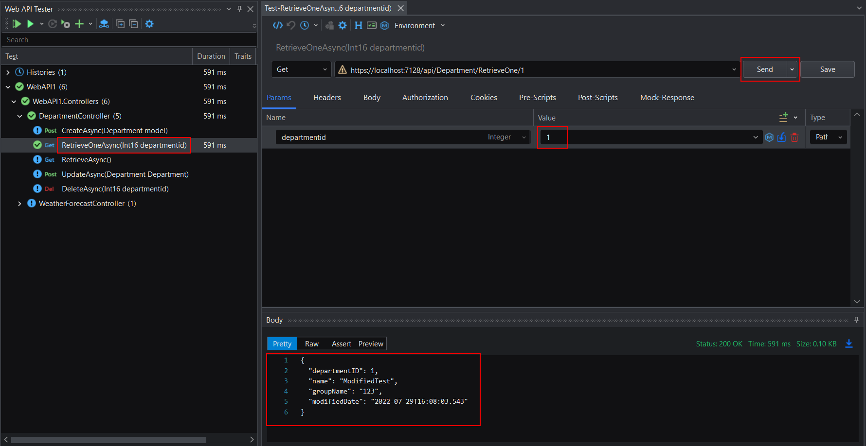This screenshot has height=446, width=866.
Task: Open the Get HTTP method dropdown
Action: click(301, 69)
